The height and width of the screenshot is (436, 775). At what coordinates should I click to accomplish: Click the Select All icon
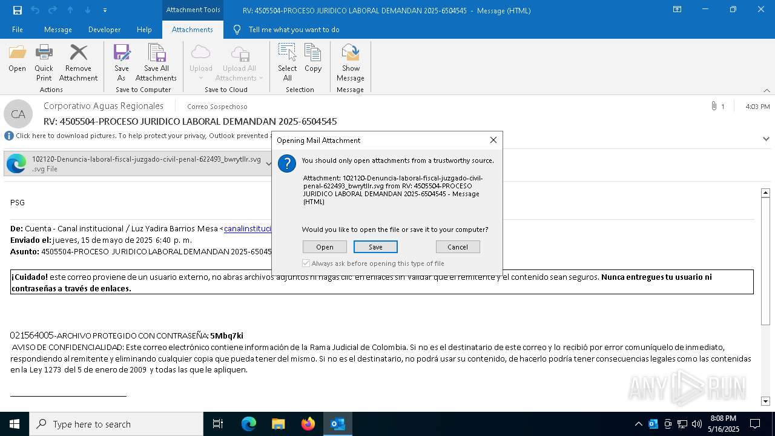[287, 63]
